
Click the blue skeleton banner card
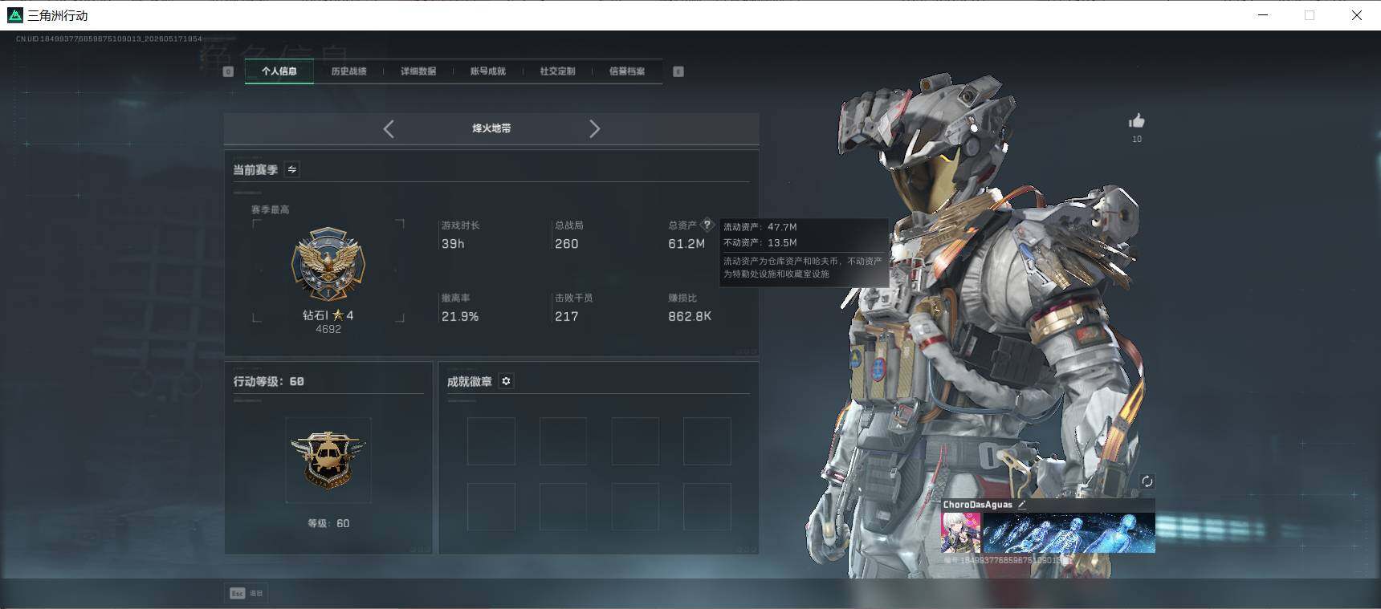pyautogui.click(x=1069, y=533)
